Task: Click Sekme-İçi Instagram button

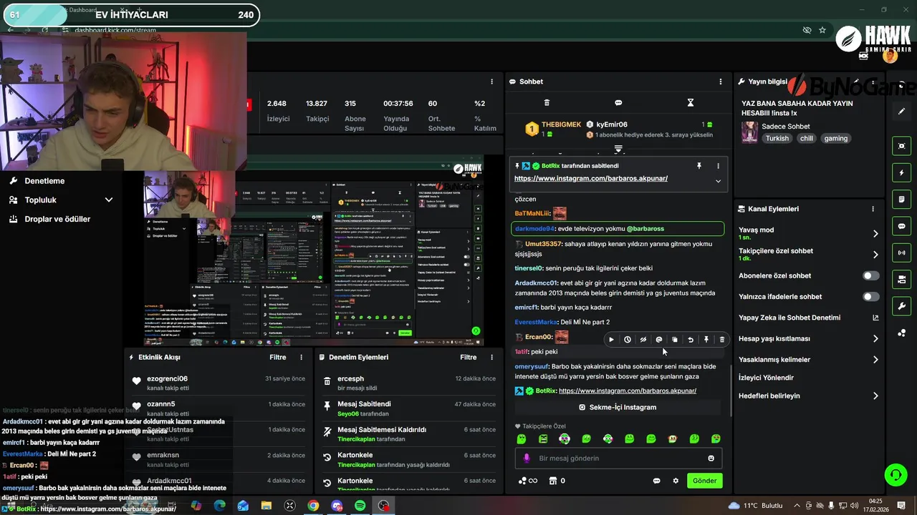Action: pos(618,407)
